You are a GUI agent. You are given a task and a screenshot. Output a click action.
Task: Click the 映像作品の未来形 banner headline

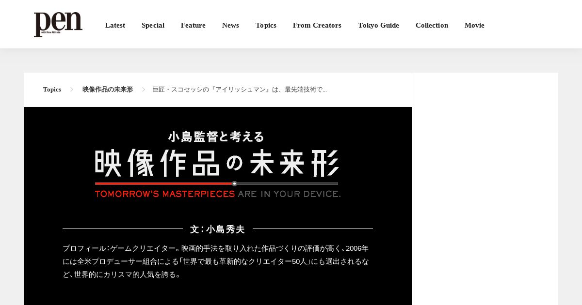pyautogui.click(x=217, y=163)
